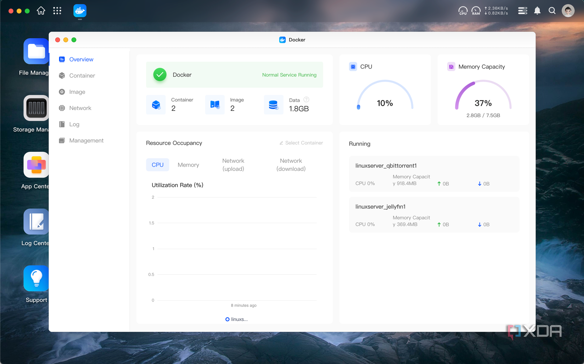Click the 2.8GB / 7.5GB memory text
This screenshot has width=584, height=364.
483,115
